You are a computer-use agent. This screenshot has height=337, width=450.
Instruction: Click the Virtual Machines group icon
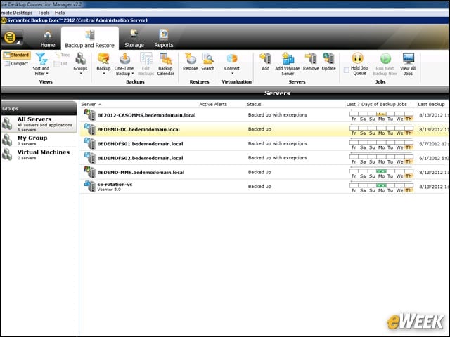click(x=7, y=154)
